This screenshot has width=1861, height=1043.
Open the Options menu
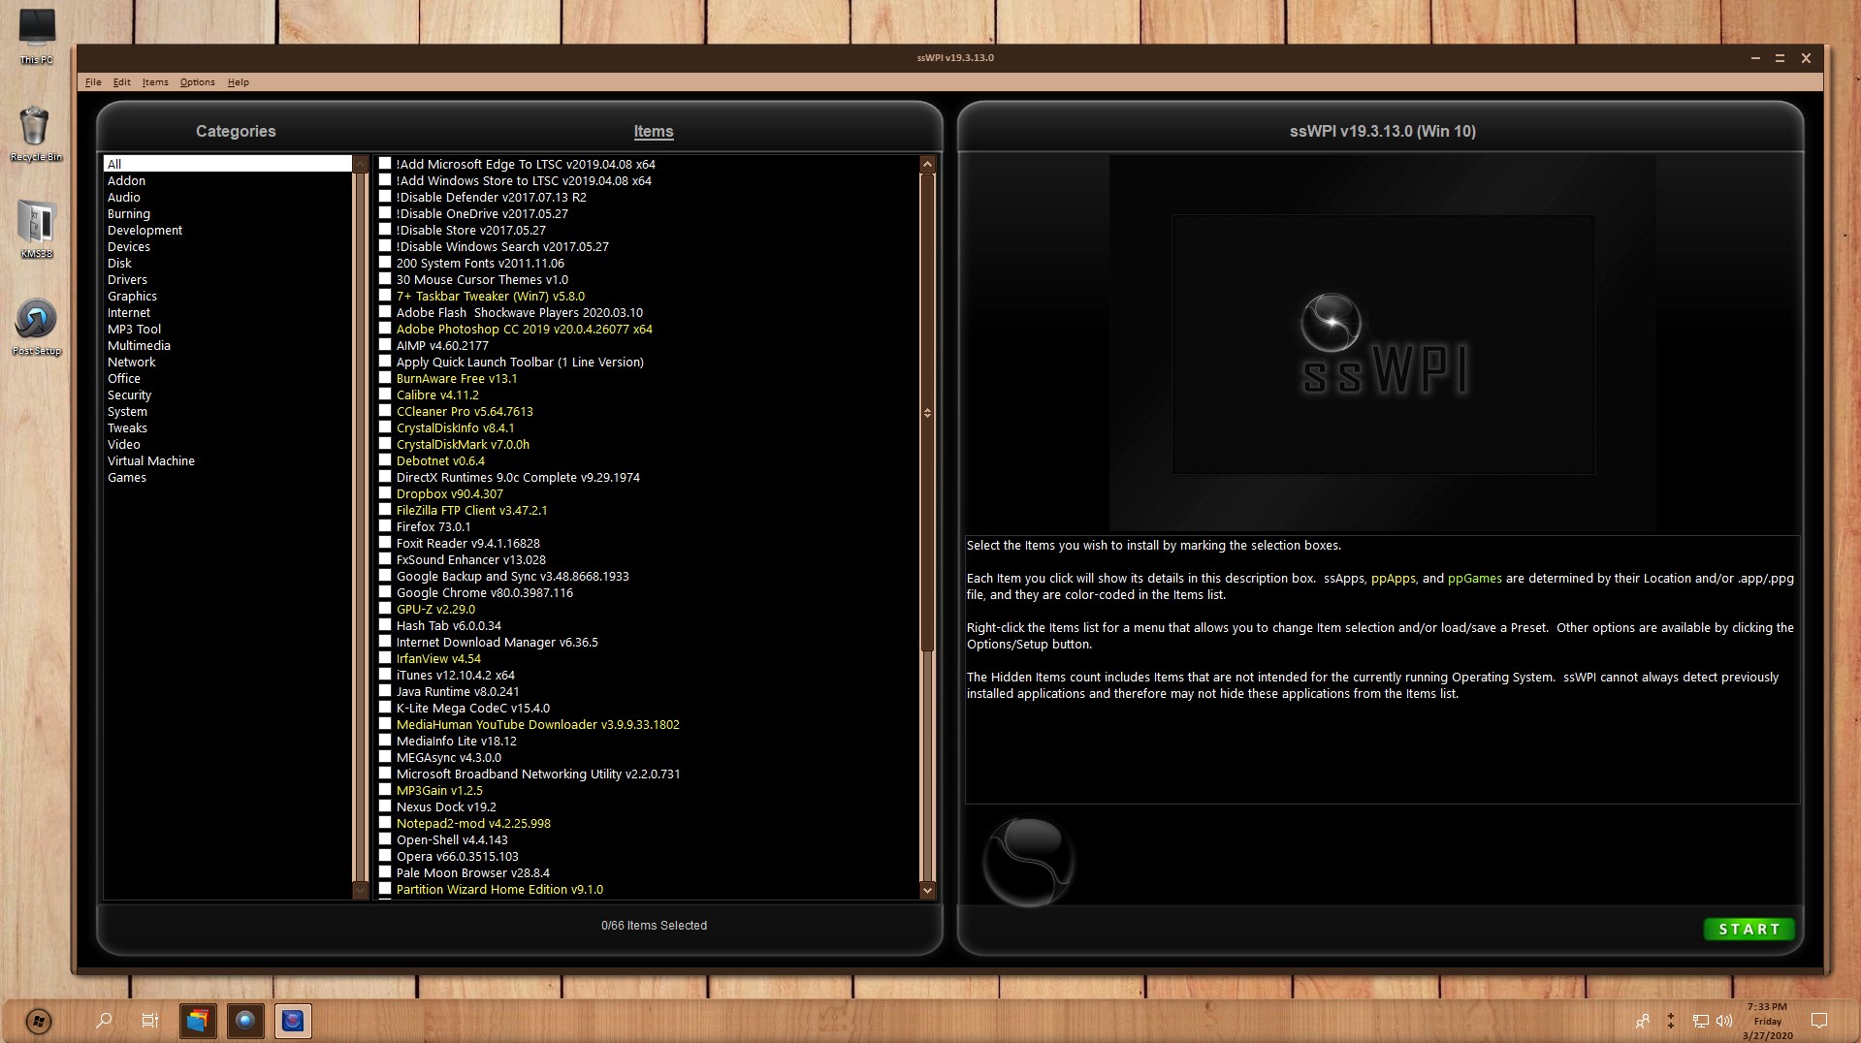(197, 82)
